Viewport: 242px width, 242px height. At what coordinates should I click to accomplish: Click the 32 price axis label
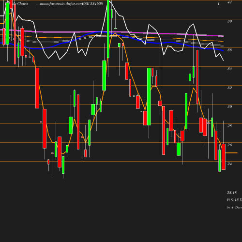pyautogui.click(x=229, y=88)
